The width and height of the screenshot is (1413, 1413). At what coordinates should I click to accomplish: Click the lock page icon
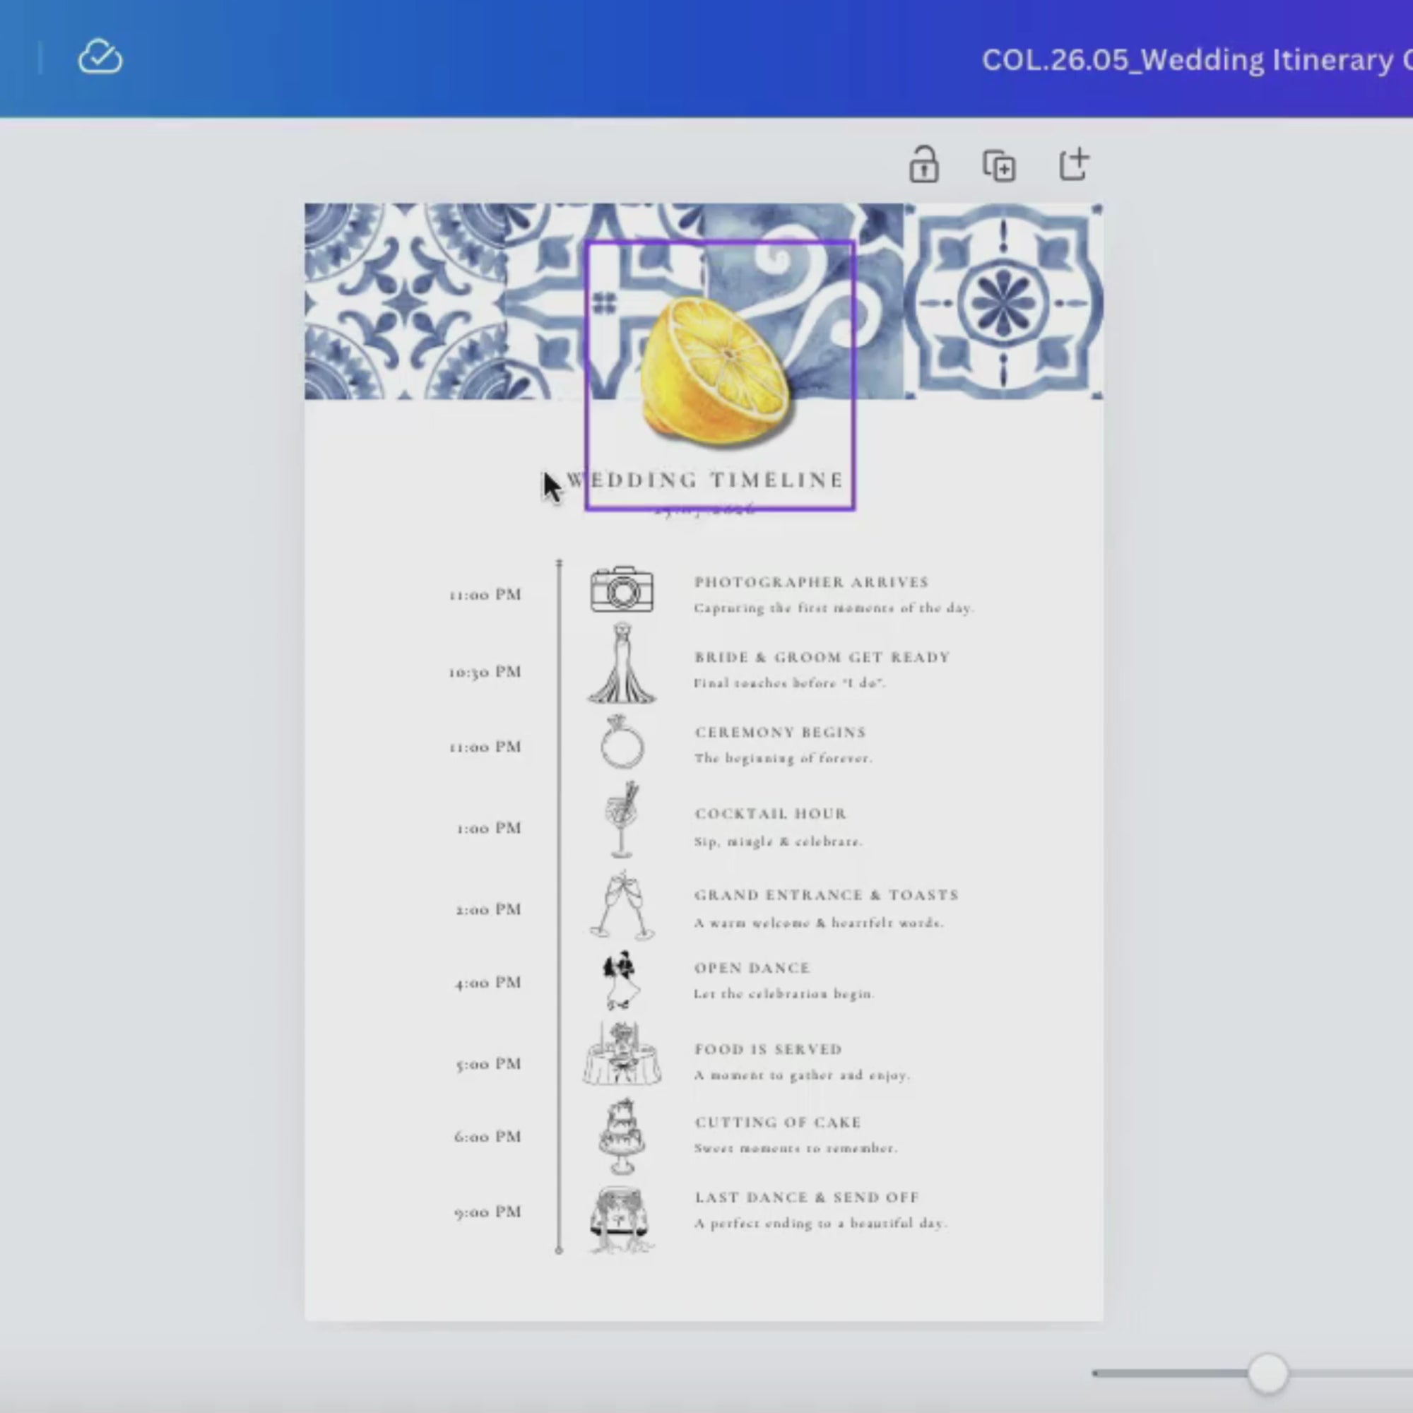pyautogui.click(x=923, y=164)
